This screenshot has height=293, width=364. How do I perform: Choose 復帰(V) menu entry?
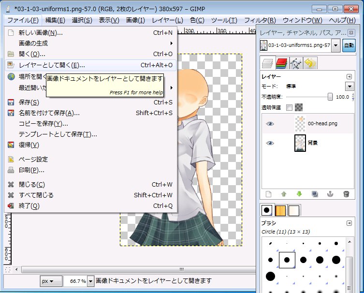tap(90, 145)
